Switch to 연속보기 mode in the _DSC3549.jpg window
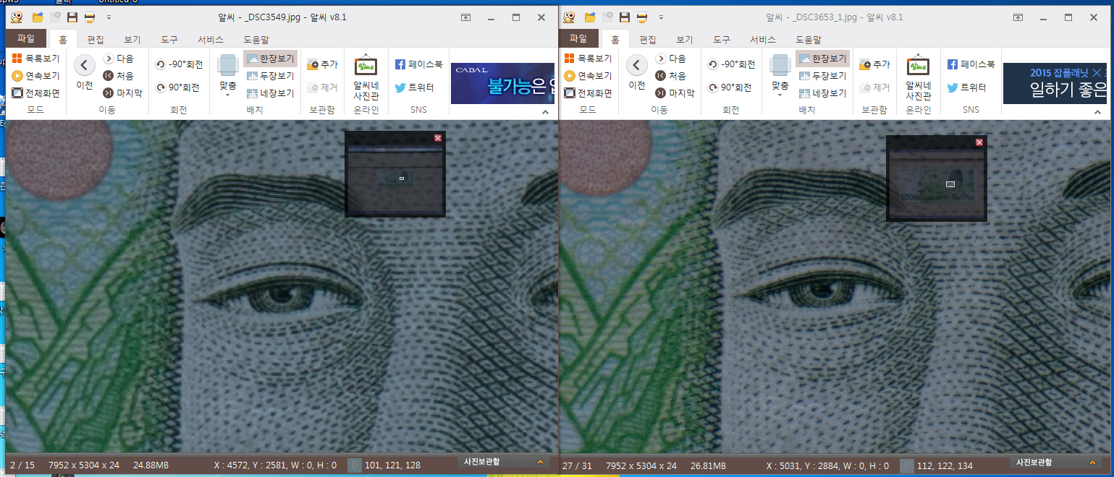1114x477 pixels. pyautogui.click(x=35, y=75)
